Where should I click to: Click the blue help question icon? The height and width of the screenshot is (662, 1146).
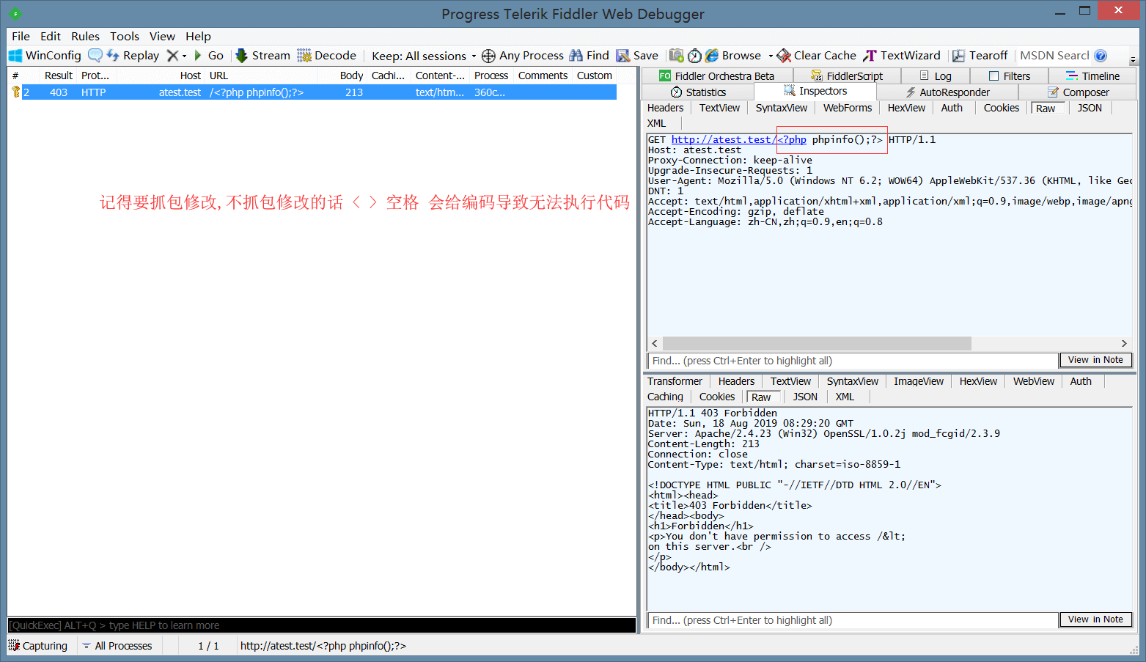tap(1101, 56)
